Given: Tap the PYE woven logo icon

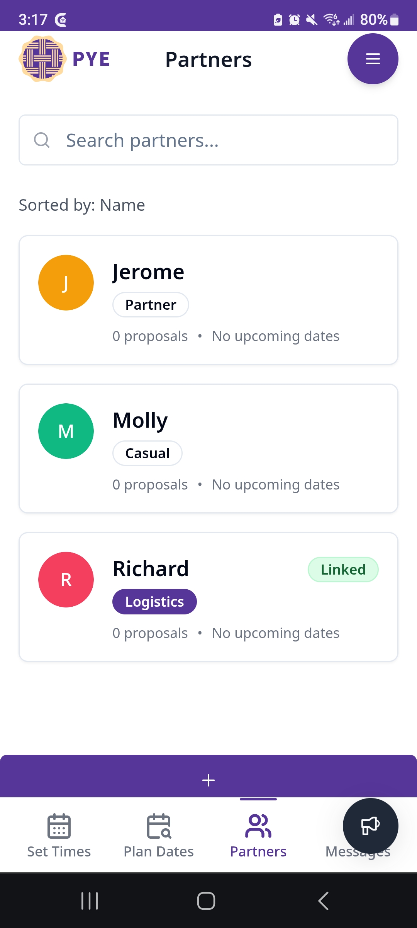Looking at the screenshot, I should click(x=42, y=59).
